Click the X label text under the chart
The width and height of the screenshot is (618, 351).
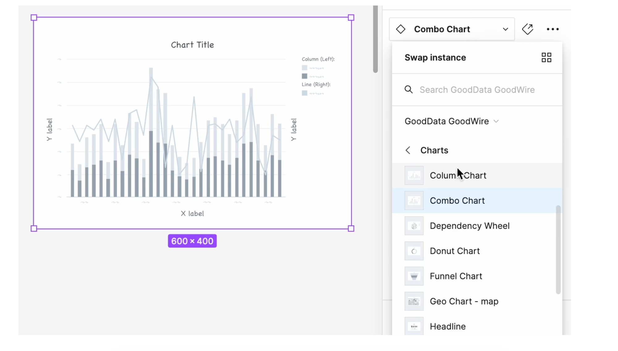point(192,213)
